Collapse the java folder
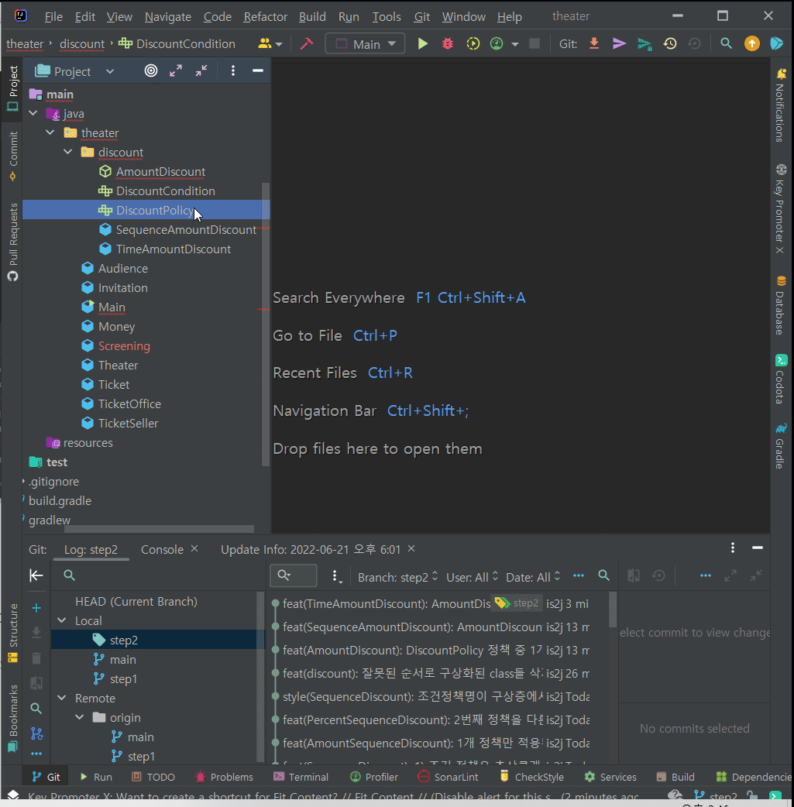Screen dimensions: 794x807 click(x=33, y=113)
